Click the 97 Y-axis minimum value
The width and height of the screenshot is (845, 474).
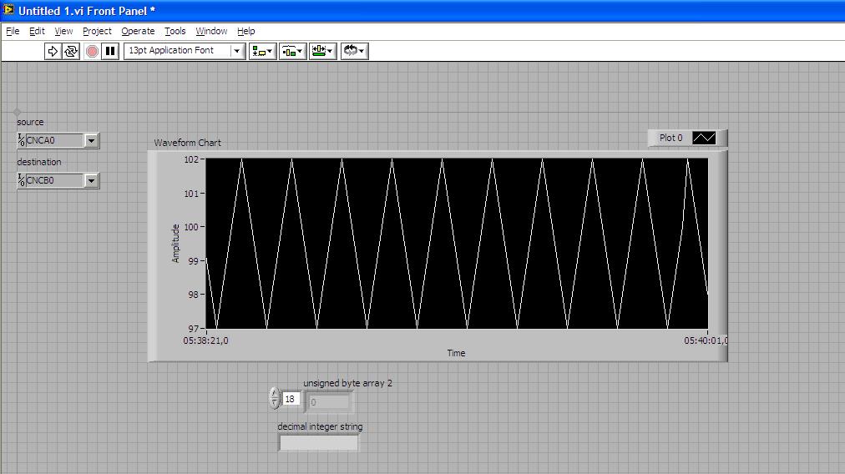coord(194,329)
